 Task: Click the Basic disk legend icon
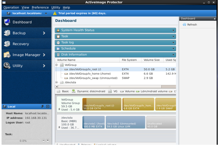[59, 91]
